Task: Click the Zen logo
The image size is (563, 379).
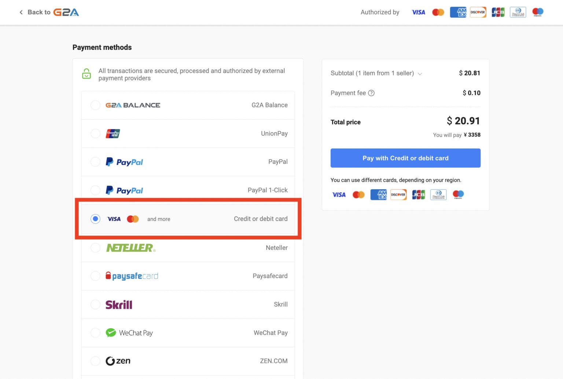Action: [x=118, y=361]
